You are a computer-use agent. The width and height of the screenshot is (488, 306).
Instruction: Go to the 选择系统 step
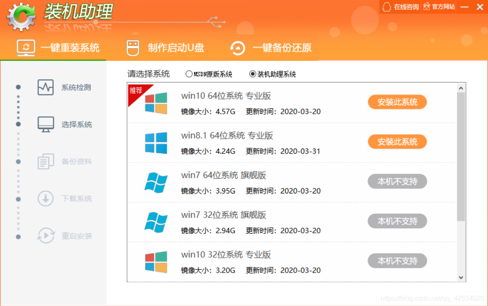65,124
